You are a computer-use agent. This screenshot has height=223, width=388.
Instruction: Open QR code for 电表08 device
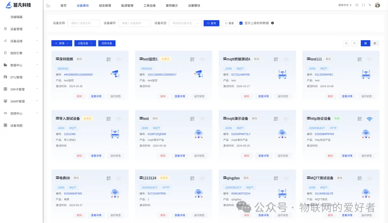click(x=108, y=178)
